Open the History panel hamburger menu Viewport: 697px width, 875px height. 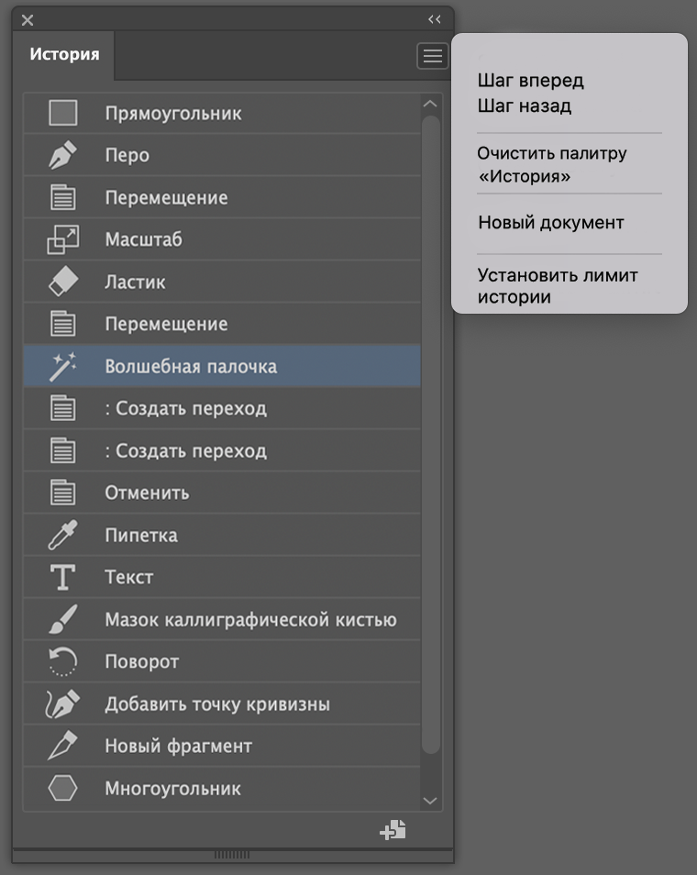pos(432,57)
